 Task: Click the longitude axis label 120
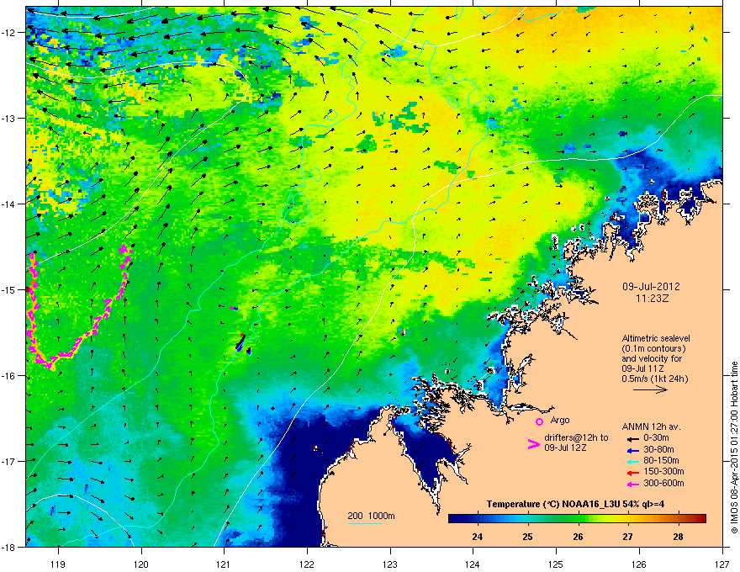141,564
